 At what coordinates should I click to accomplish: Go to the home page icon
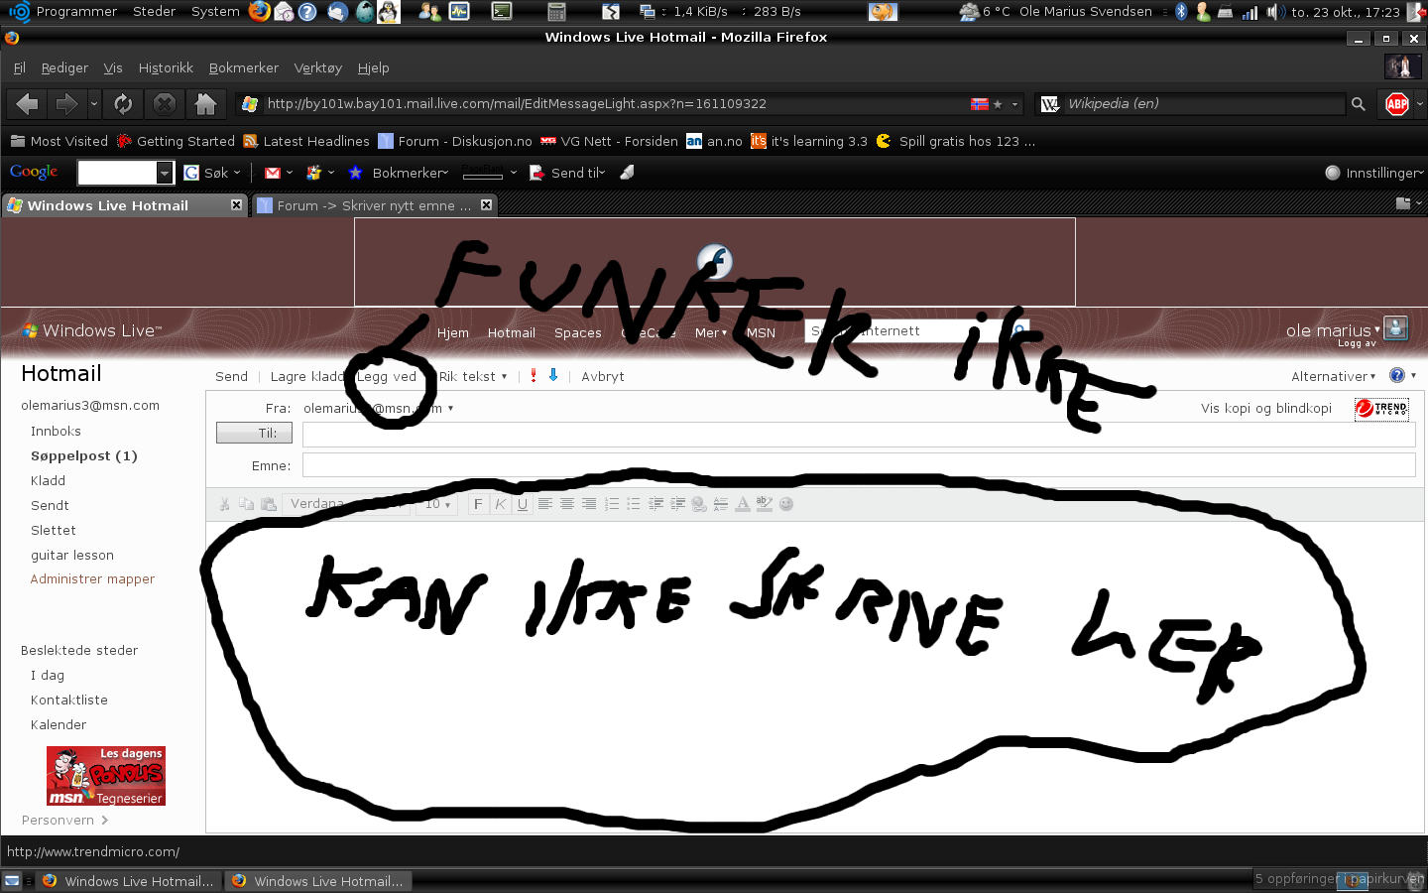[206, 103]
